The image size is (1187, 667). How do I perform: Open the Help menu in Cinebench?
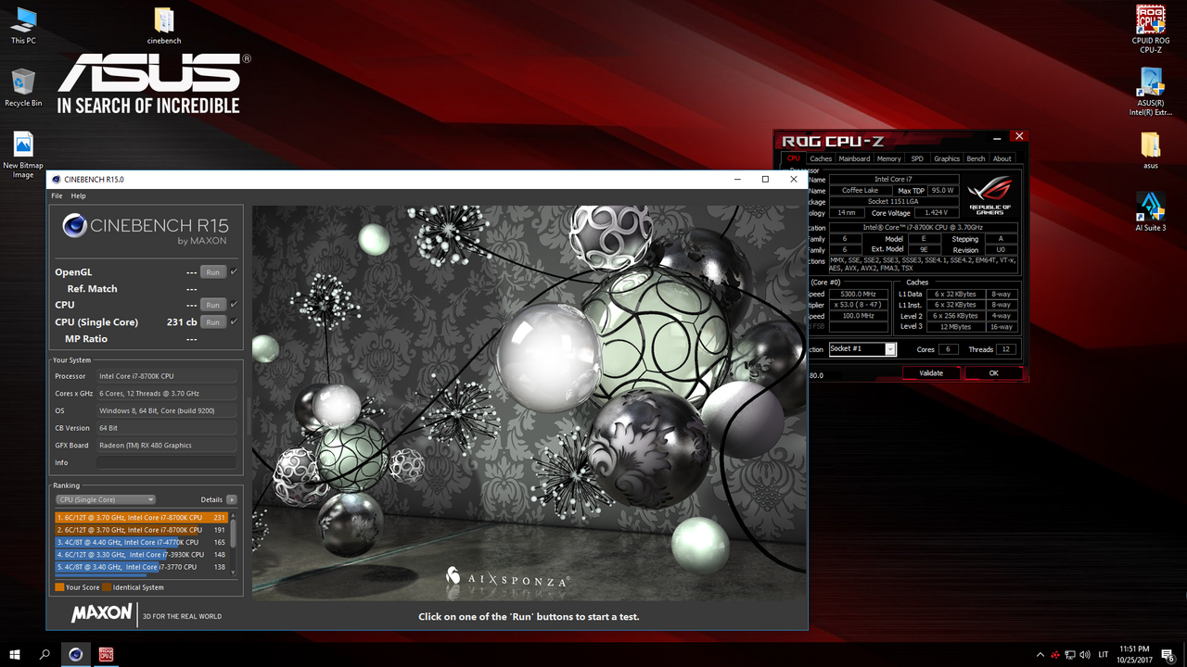79,195
